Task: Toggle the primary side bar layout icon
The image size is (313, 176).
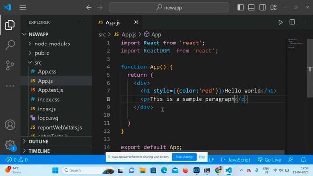Action: click(x=240, y=8)
